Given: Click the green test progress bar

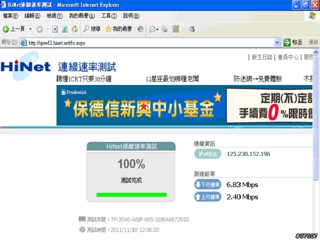Looking at the screenshot, I should pos(131,194).
